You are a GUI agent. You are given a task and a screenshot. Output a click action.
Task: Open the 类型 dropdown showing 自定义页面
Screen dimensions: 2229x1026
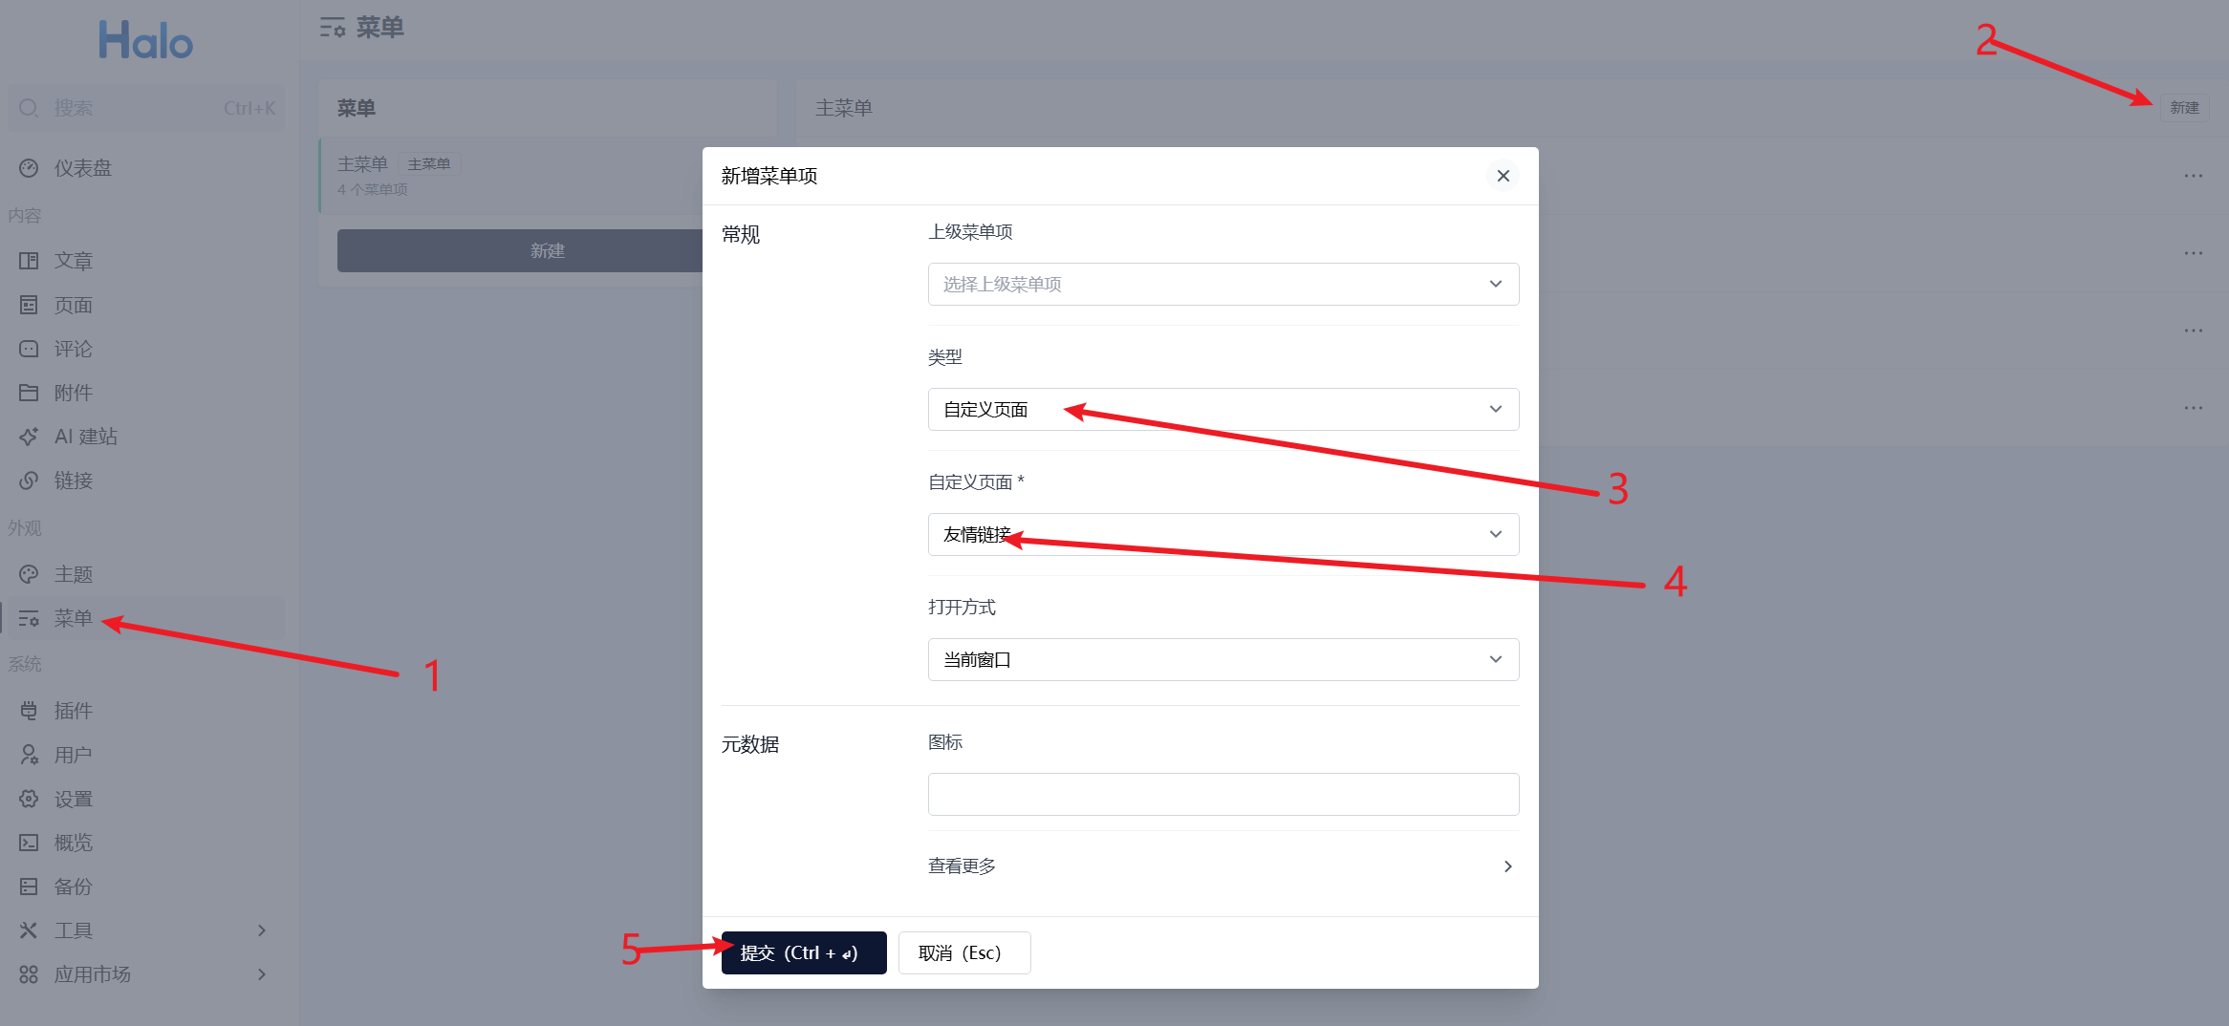(x=1223, y=410)
